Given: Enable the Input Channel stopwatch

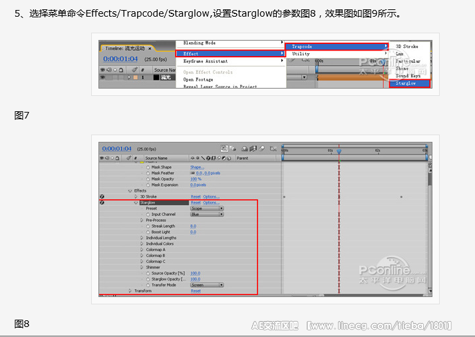Looking at the screenshot, I should point(148,214).
